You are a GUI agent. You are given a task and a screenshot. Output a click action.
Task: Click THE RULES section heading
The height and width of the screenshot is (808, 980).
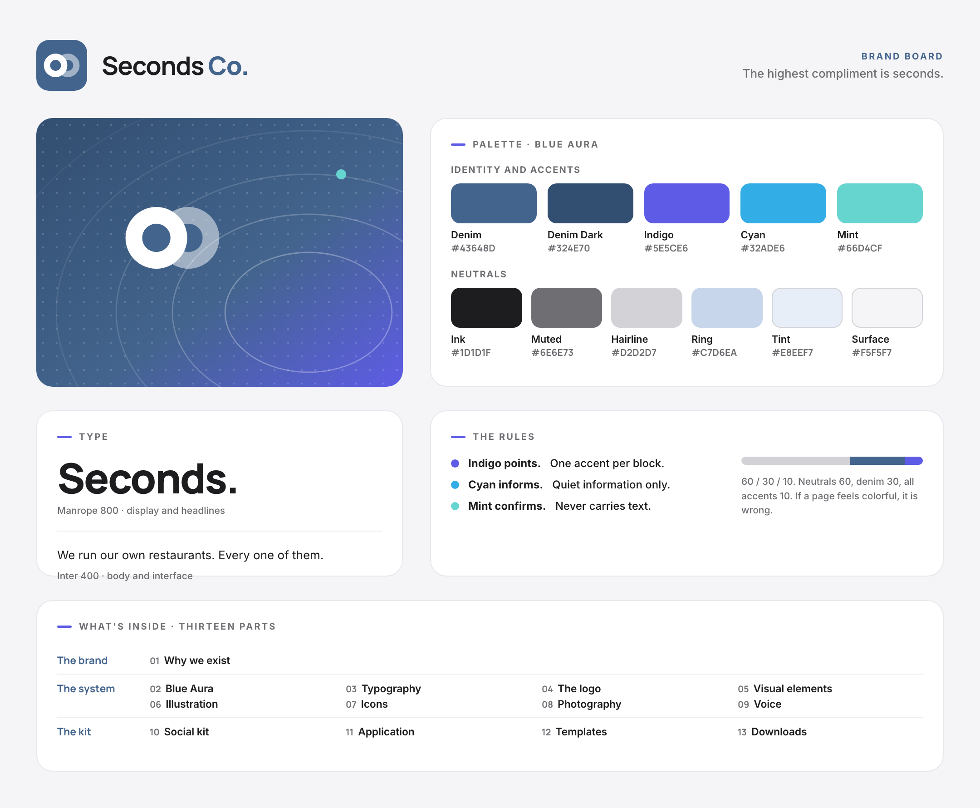pyautogui.click(x=504, y=437)
